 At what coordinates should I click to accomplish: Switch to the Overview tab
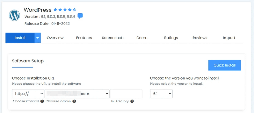click(55, 38)
